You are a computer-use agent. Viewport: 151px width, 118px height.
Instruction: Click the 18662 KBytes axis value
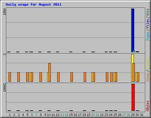(4, 87)
